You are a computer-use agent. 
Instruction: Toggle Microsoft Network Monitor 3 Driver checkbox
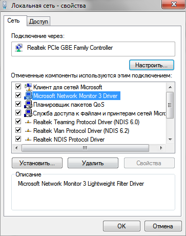18,95
